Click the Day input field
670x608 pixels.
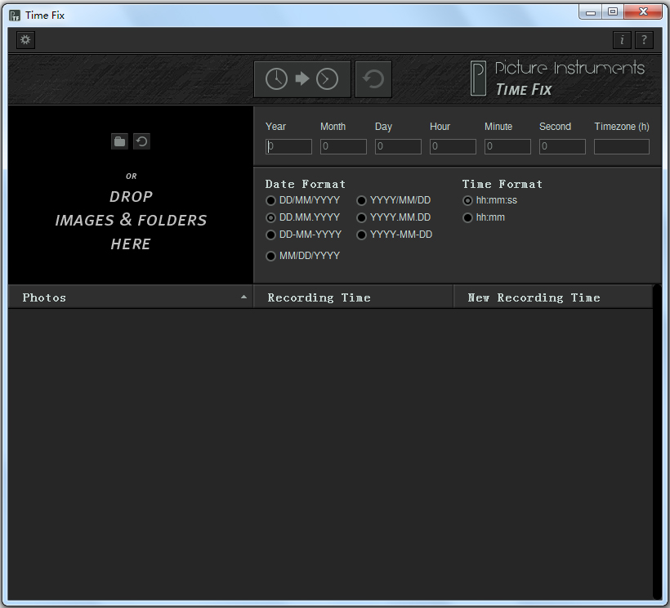(x=398, y=146)
